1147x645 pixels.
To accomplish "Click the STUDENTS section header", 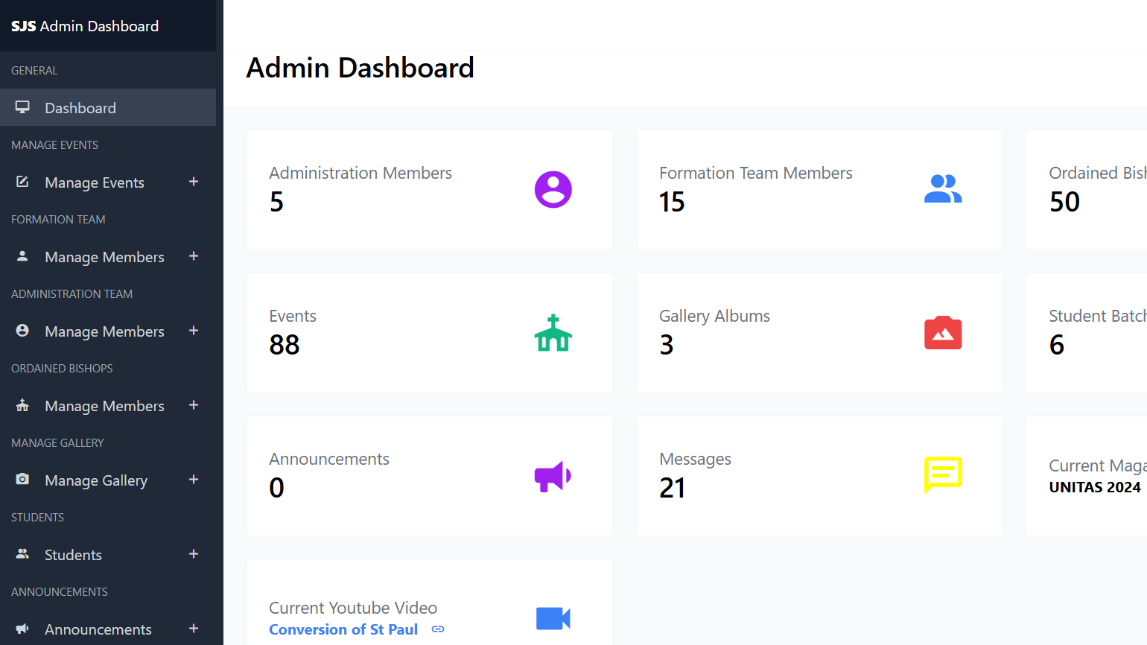I will click(37, 518).
